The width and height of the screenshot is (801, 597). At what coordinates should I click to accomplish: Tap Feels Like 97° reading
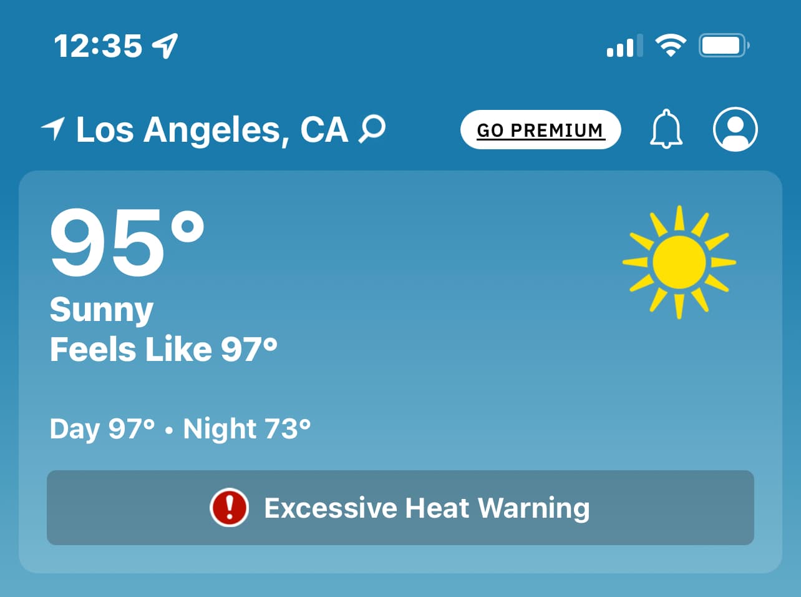(163, 349)
